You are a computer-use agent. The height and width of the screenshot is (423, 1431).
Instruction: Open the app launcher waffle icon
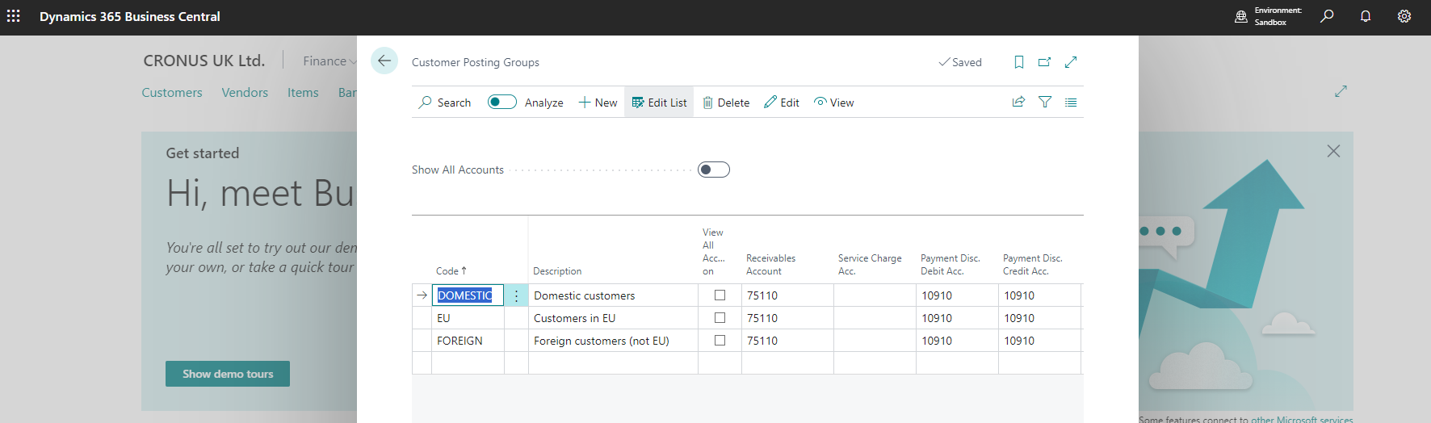point(14,16)
